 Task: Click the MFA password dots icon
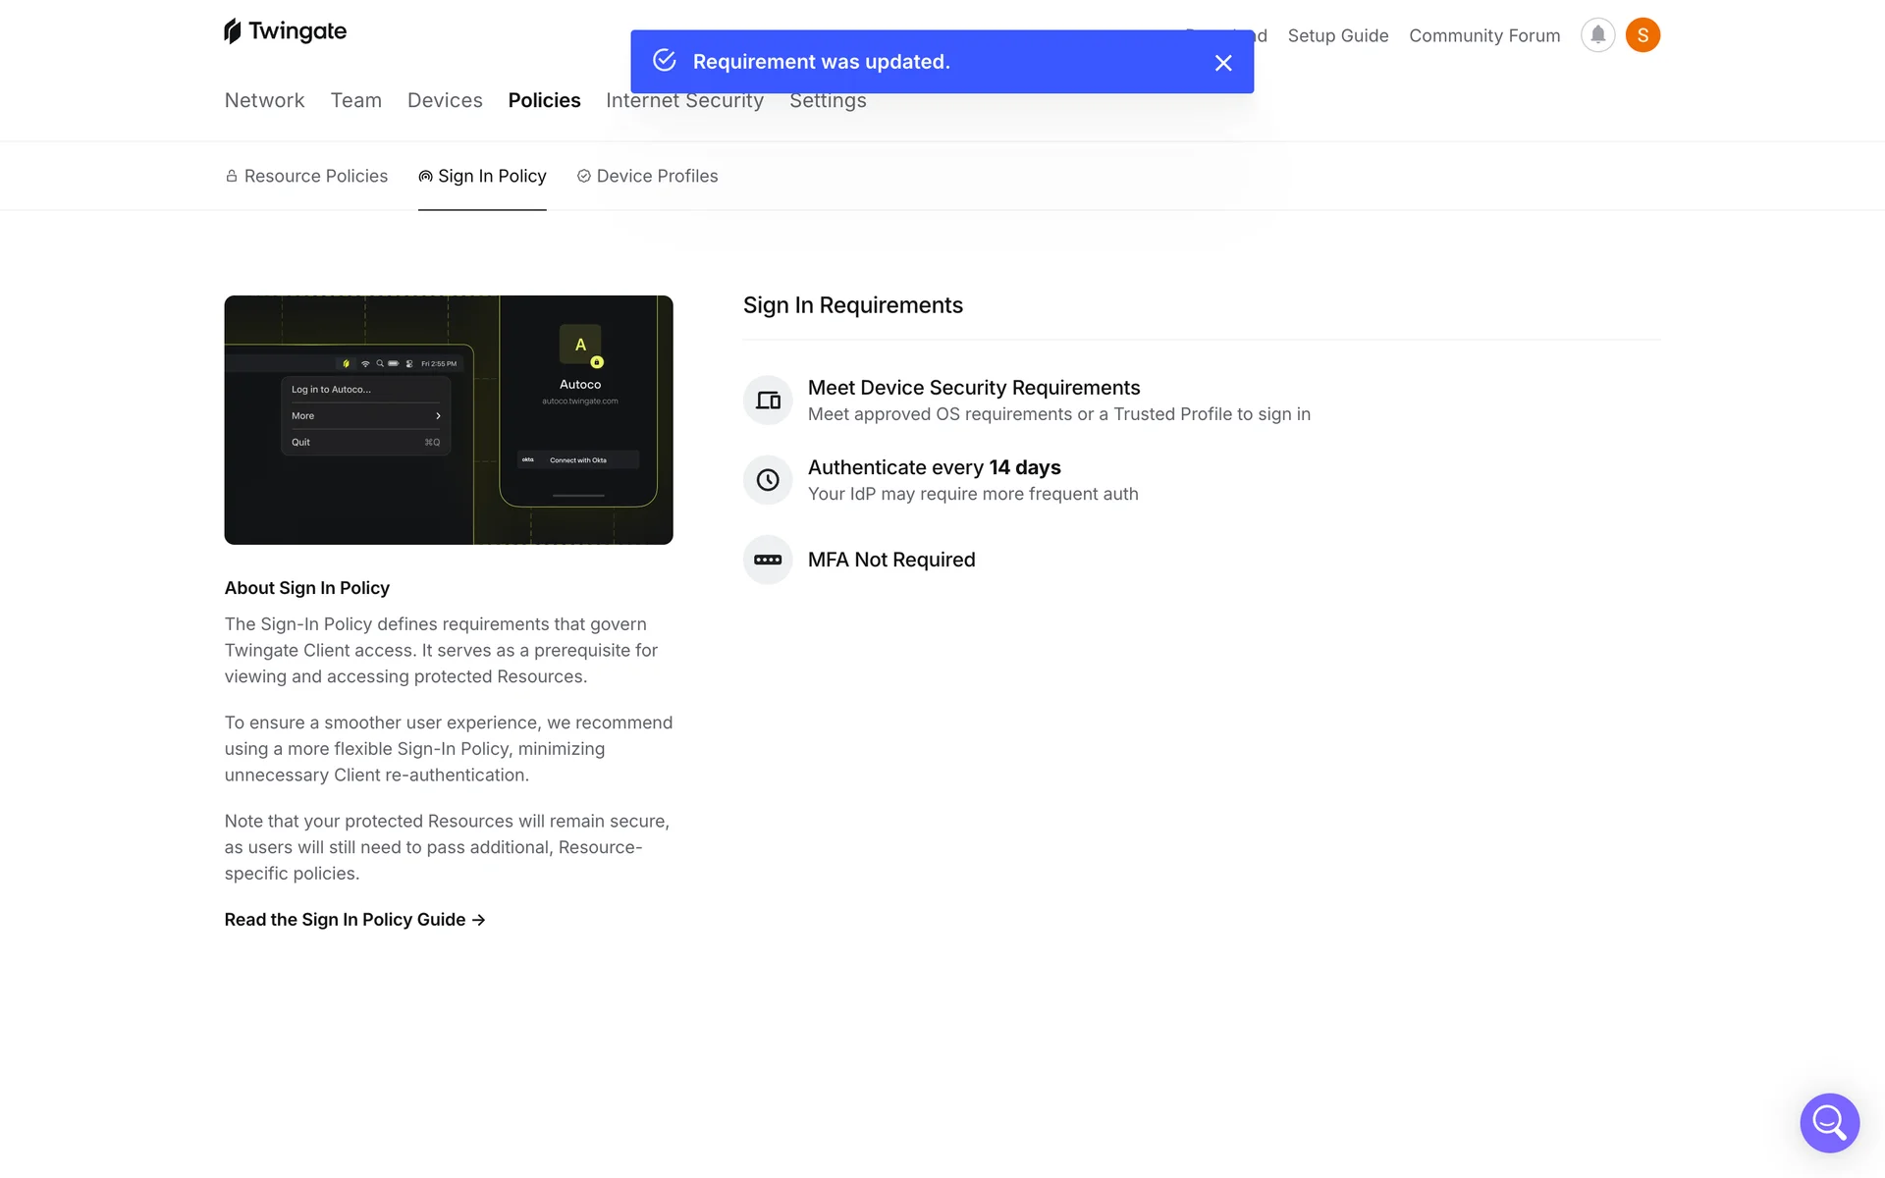pos(768,560)
